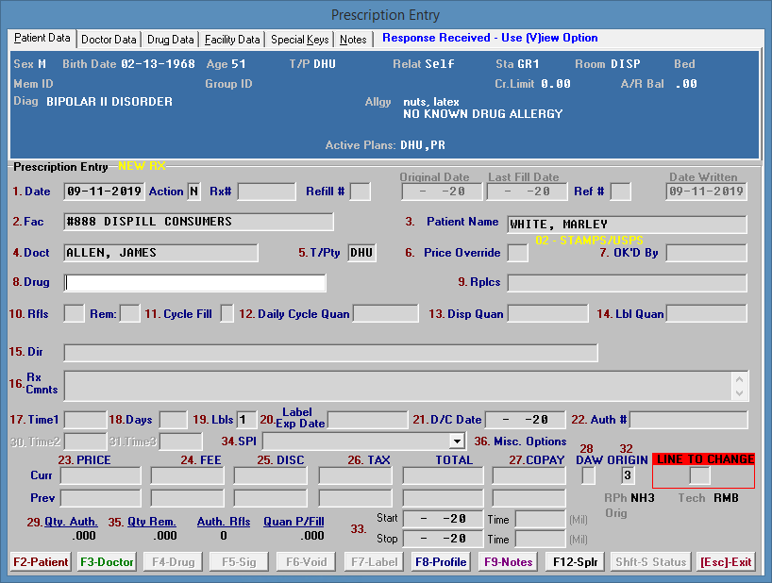The image size is (772, 583).
Task: Select the Patient Name field
Action: tap(627, 225)
